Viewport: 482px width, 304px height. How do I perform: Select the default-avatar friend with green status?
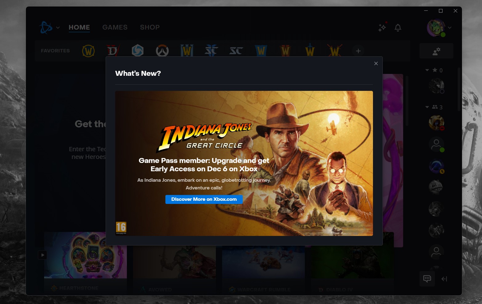[x=436, y=144]
